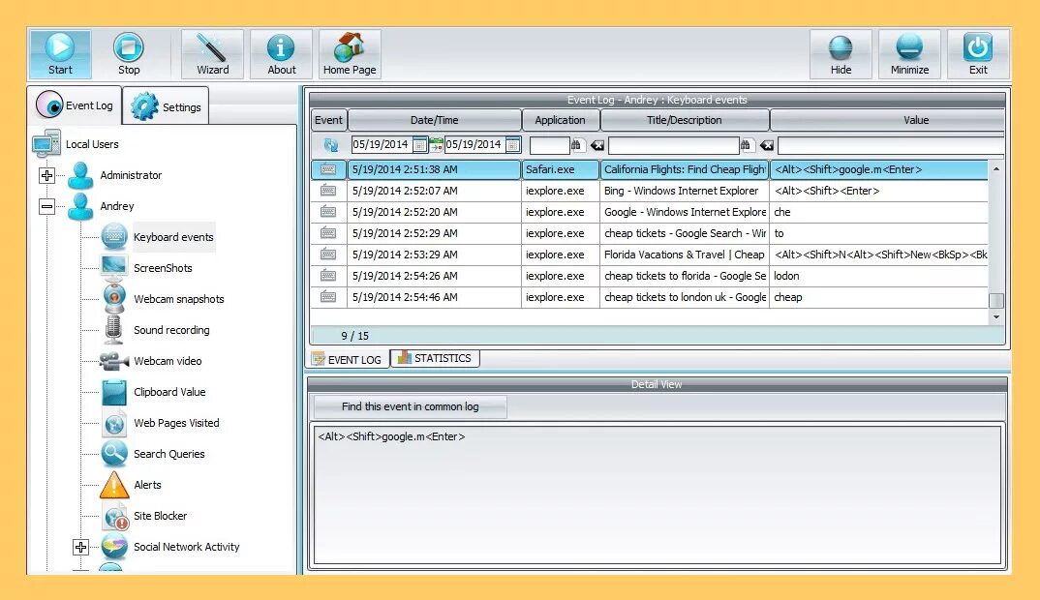Open the EVENT LOG bottom tab
This screenshot has height=600, width=1040.
coord(347,359)
